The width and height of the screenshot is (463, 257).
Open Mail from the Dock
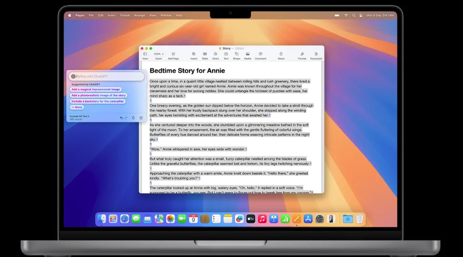click(x=147, y=219)
